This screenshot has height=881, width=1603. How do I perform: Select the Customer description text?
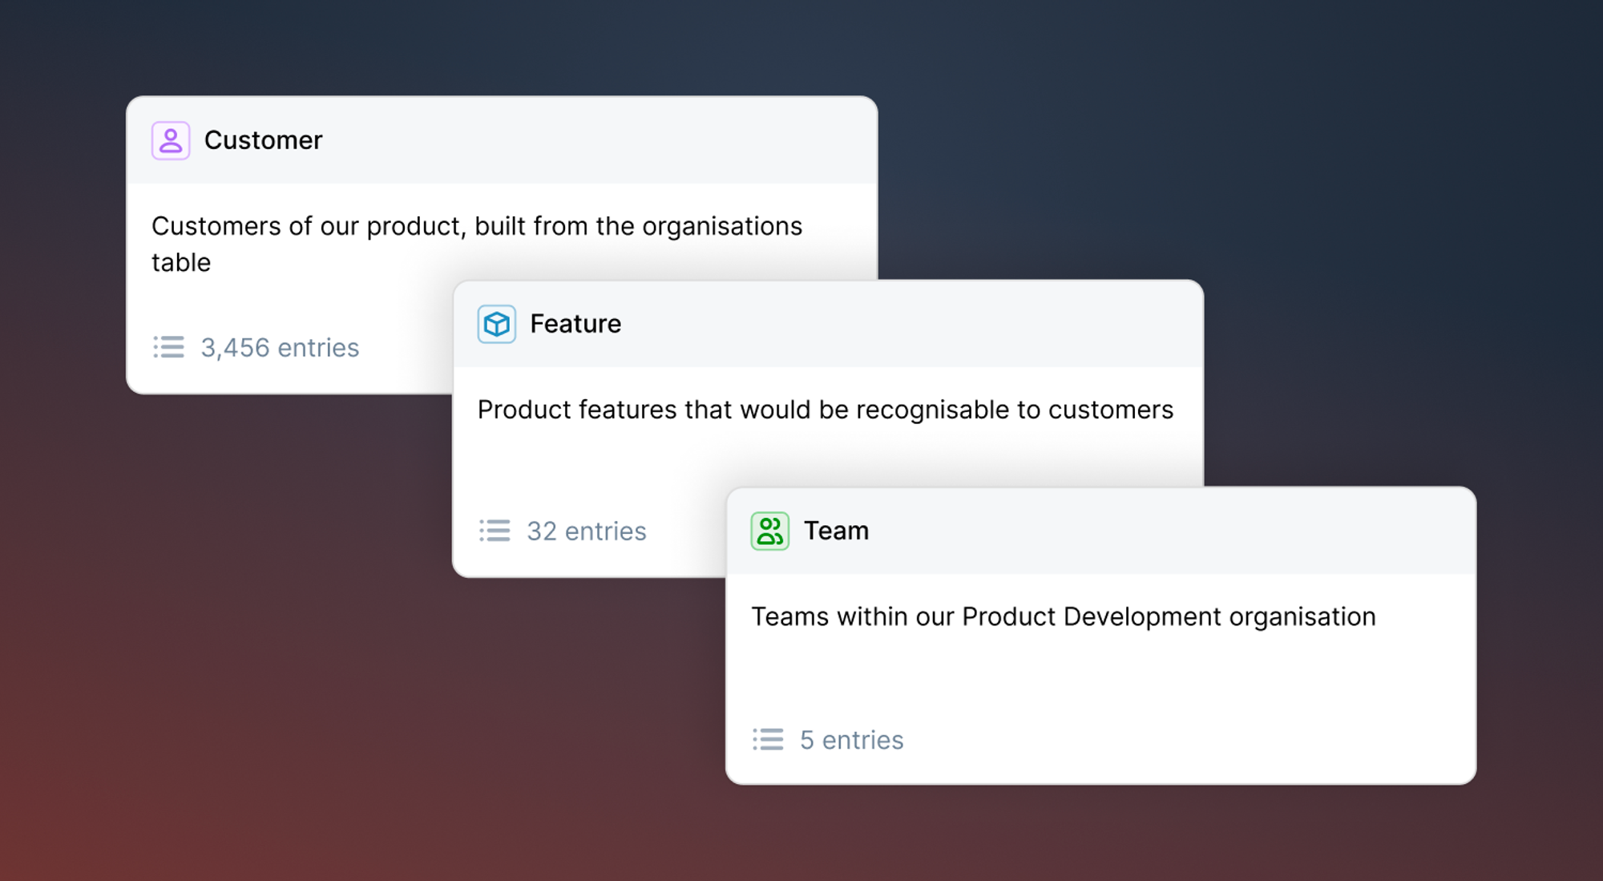[x=477, y=244]
